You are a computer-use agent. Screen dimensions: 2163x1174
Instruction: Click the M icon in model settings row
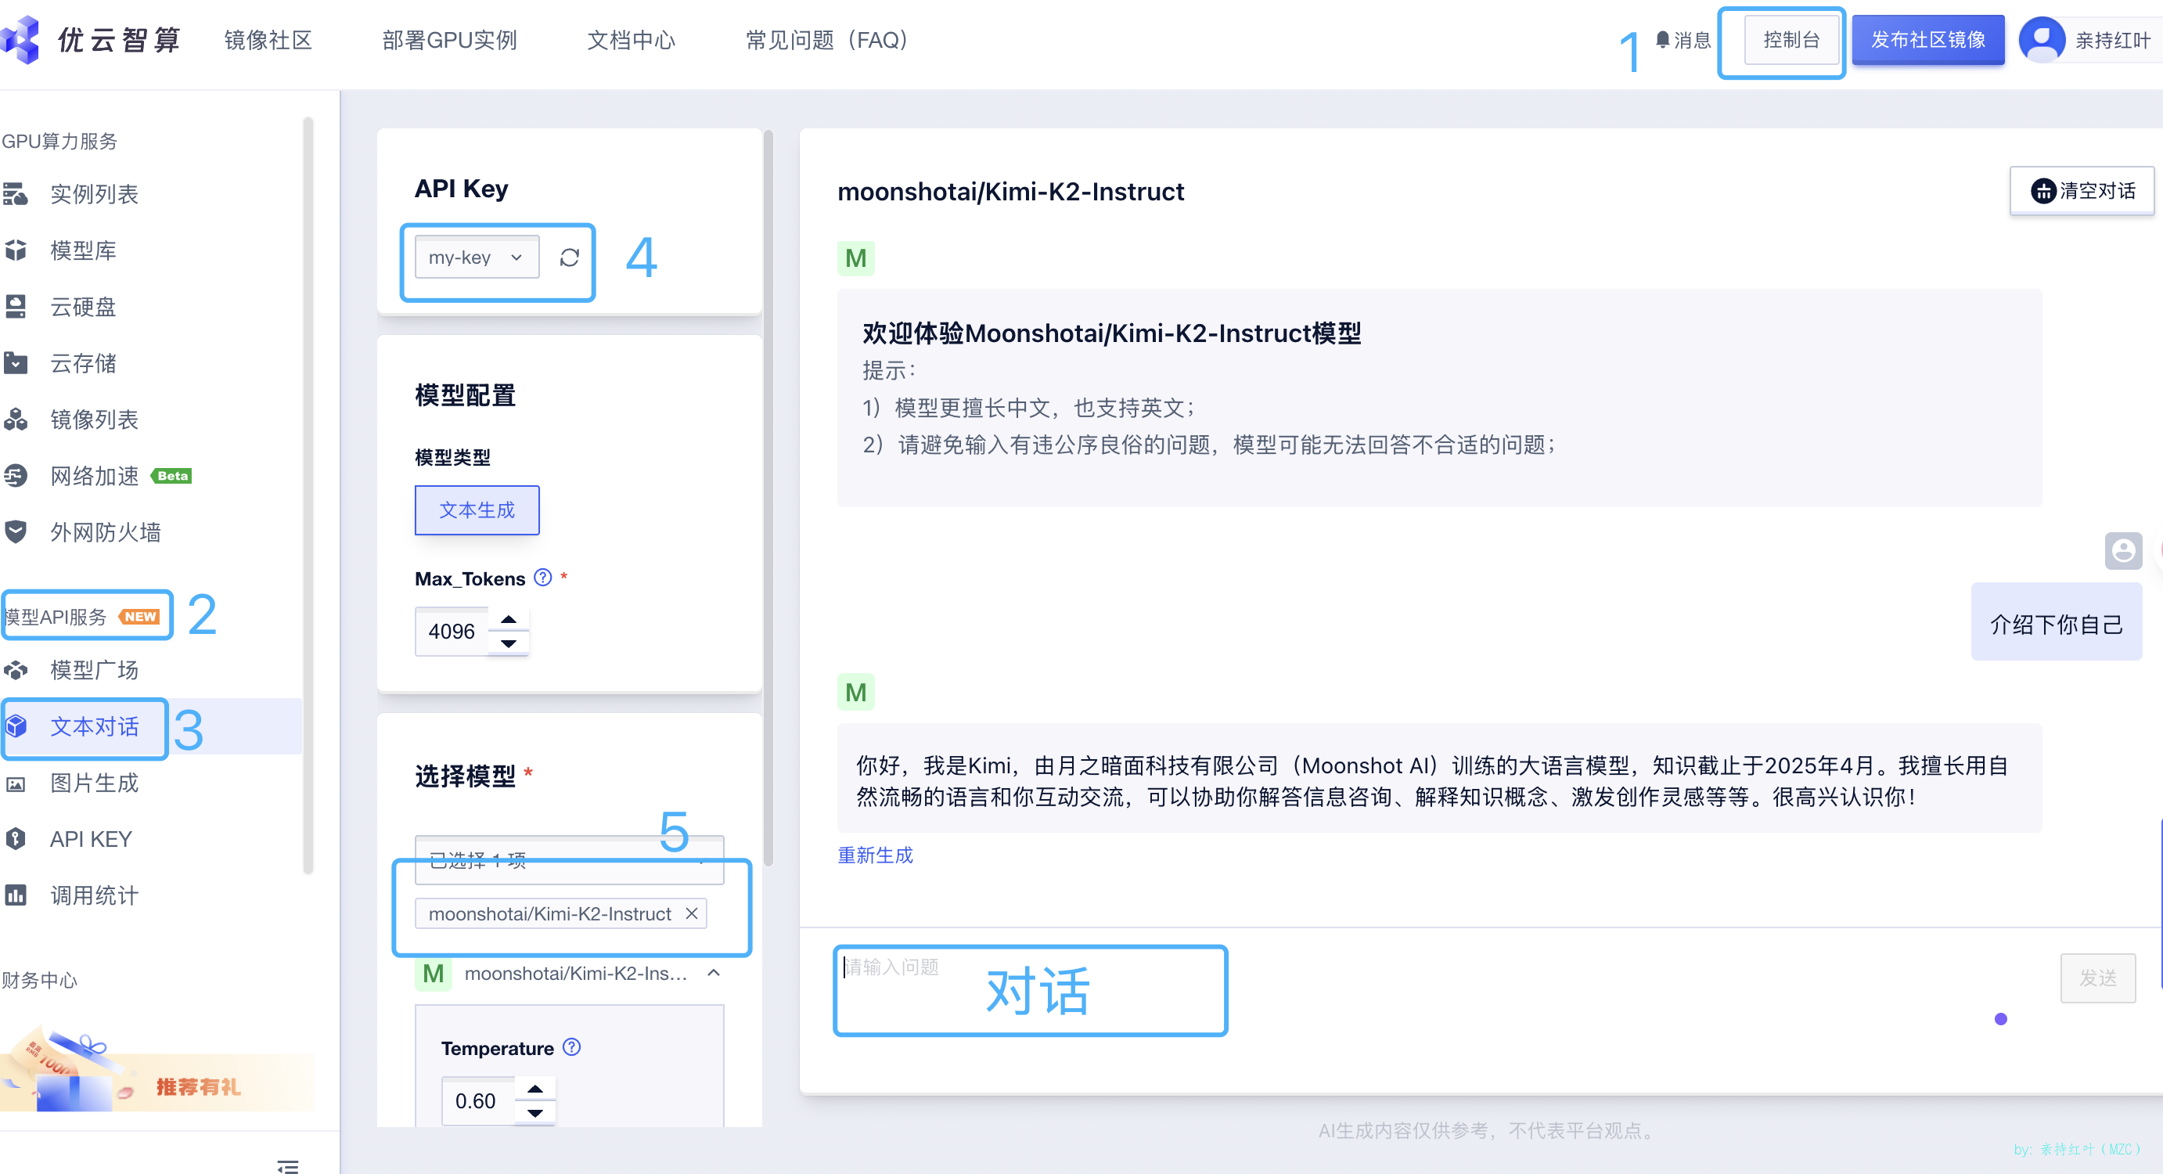[434, 974]
